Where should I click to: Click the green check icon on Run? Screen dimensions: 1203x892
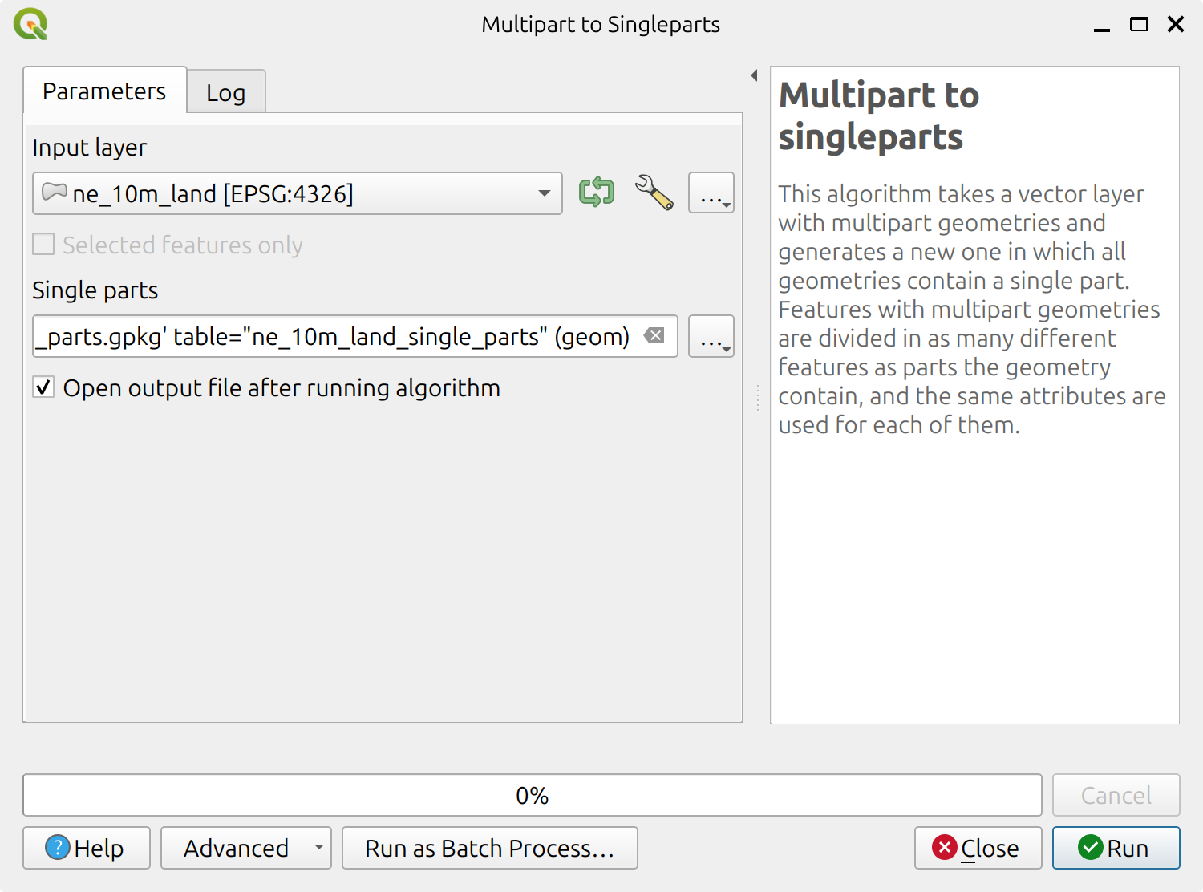[x=1091, y=848]
